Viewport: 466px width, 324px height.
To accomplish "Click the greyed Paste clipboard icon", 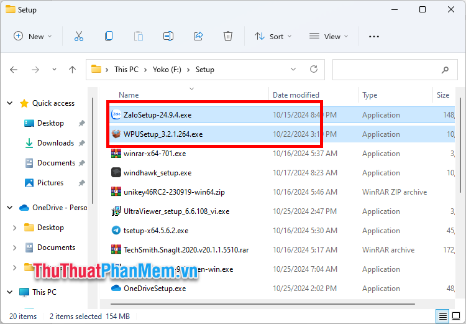I will 139,36.
